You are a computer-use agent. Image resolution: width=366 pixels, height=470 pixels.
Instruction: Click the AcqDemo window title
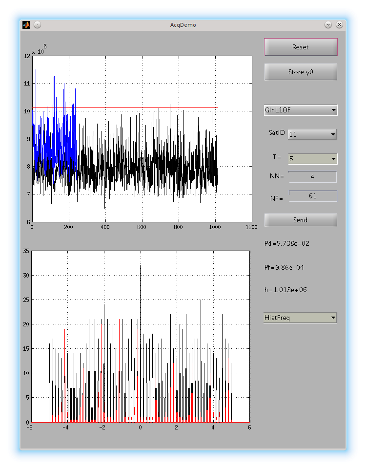tap(183, 25)
